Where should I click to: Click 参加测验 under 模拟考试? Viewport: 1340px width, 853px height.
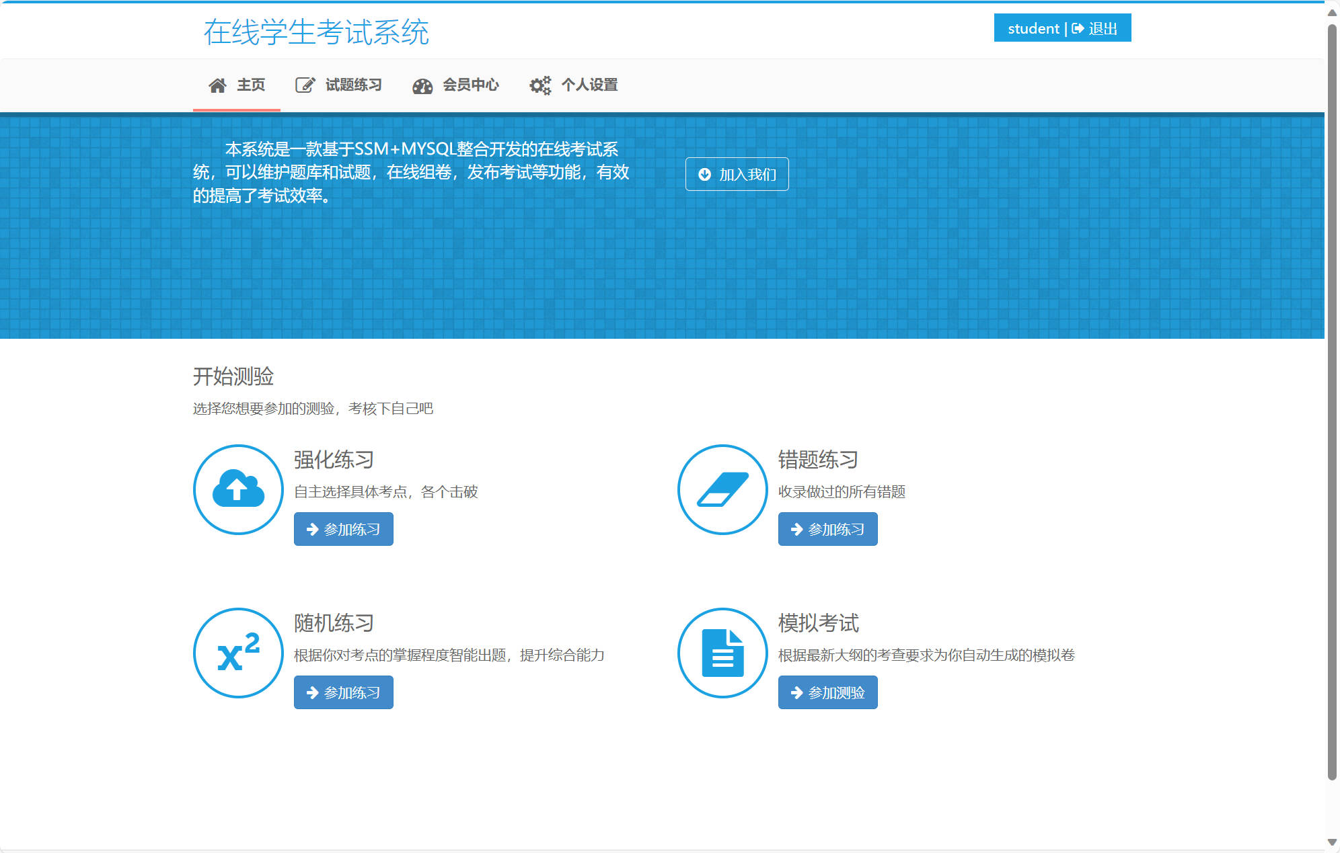tap(828, 692)
